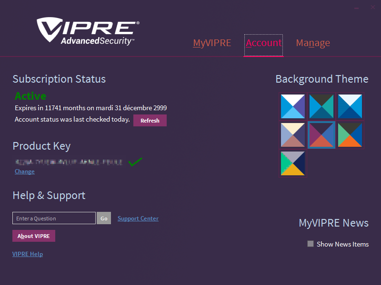Pick the beige and mauve background theme
The image size is (381, 285).
point(292,135)
